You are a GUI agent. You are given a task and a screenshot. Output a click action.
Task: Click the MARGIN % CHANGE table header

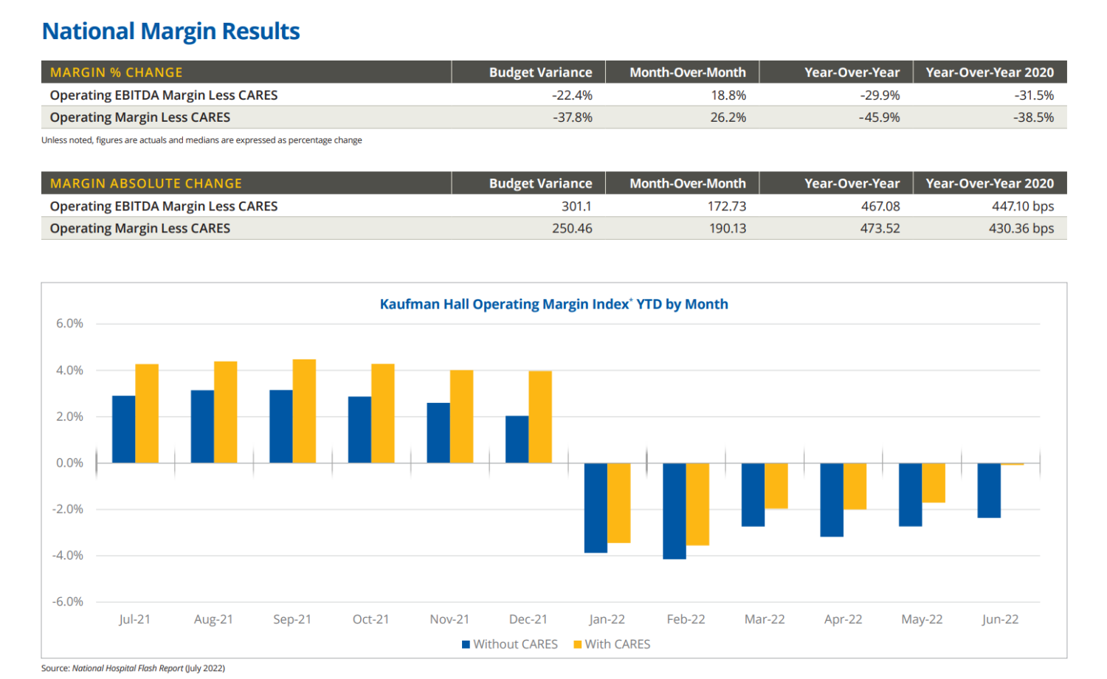[x=117, y=72]
